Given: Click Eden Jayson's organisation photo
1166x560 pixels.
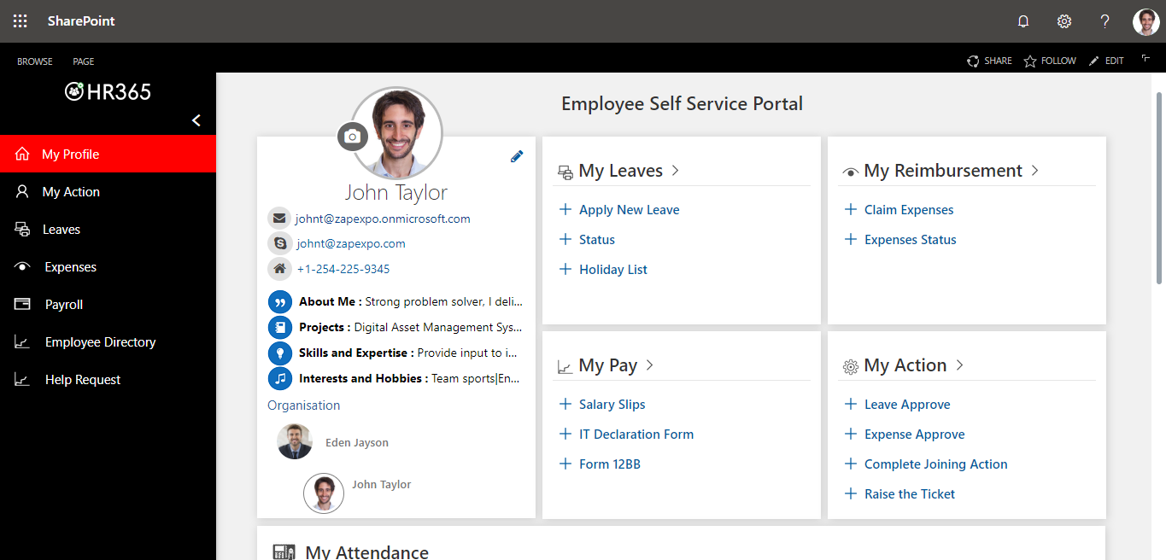Looking at the screenshot, I should pos(295,441).
